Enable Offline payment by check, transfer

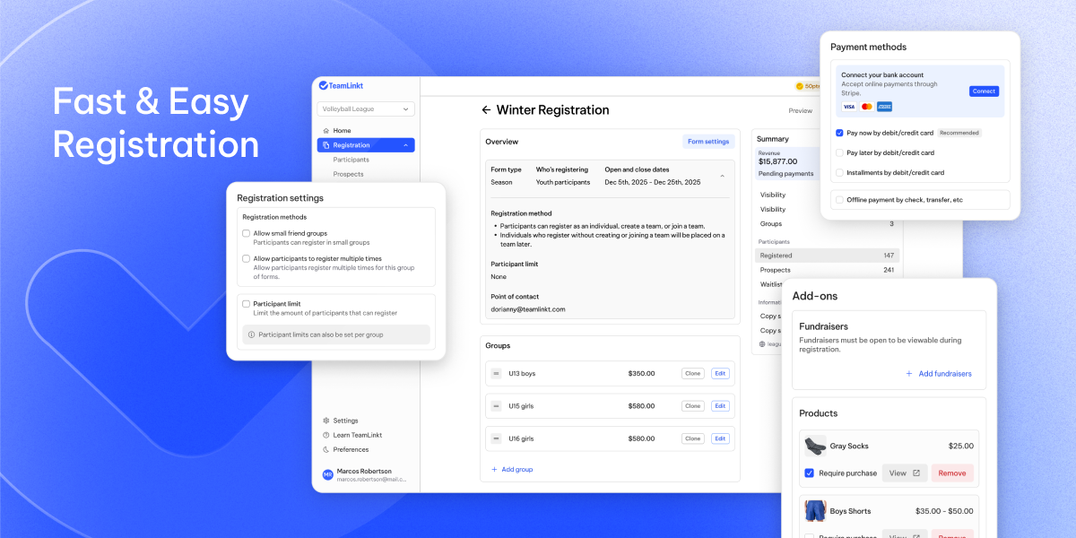(x=839, y=200)
